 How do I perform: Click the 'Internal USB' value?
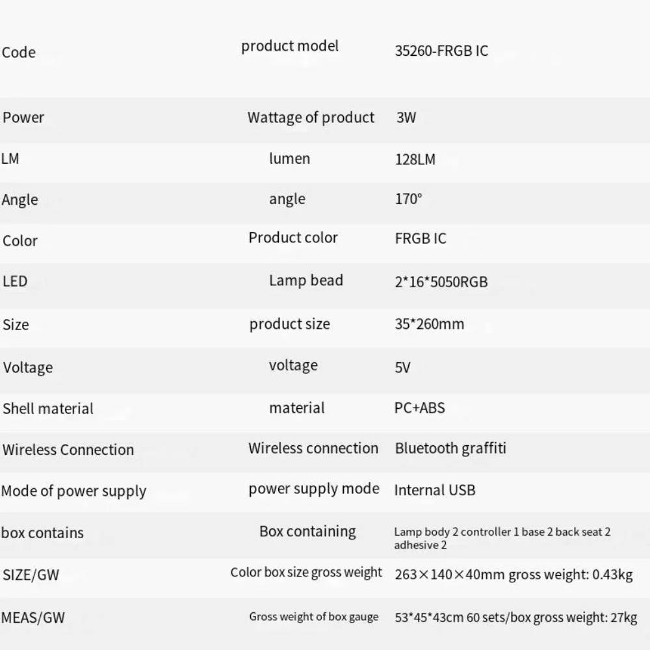[x=435, y=490]
